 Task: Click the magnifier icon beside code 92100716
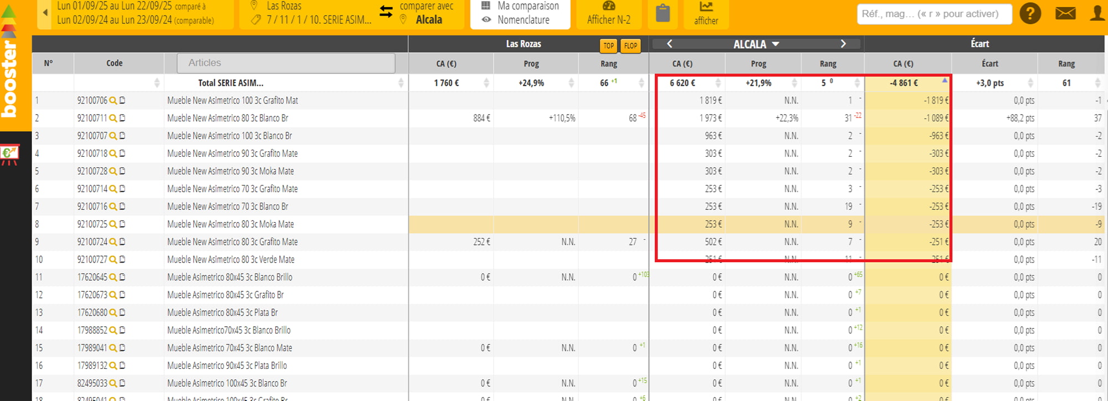(x=113, y=207)
